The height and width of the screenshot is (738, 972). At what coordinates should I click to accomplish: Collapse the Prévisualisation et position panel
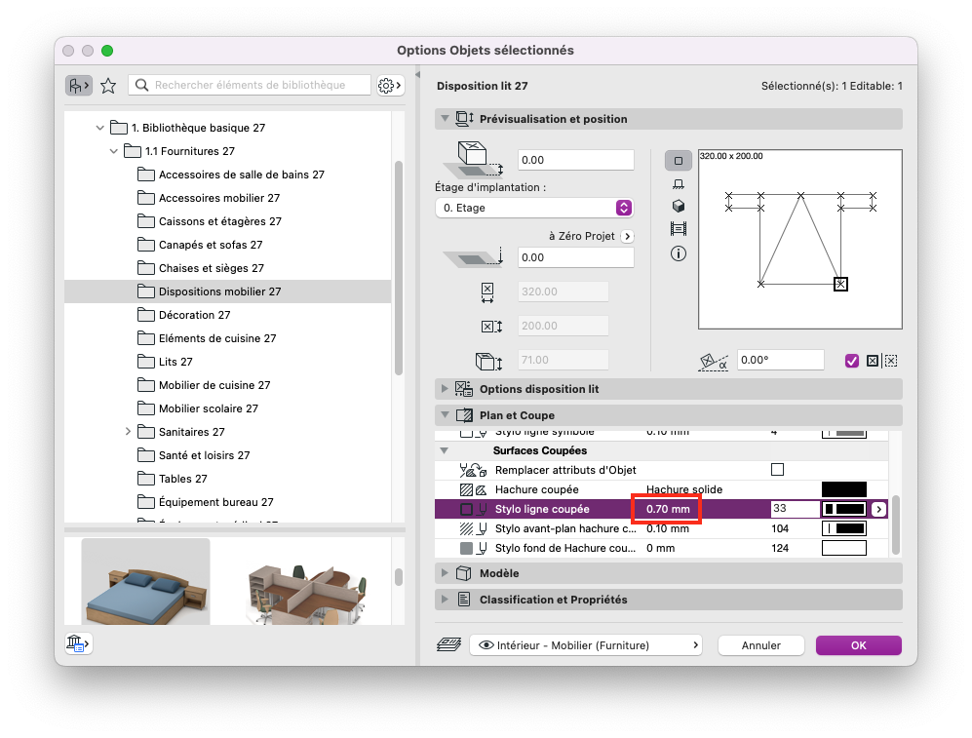446,118
